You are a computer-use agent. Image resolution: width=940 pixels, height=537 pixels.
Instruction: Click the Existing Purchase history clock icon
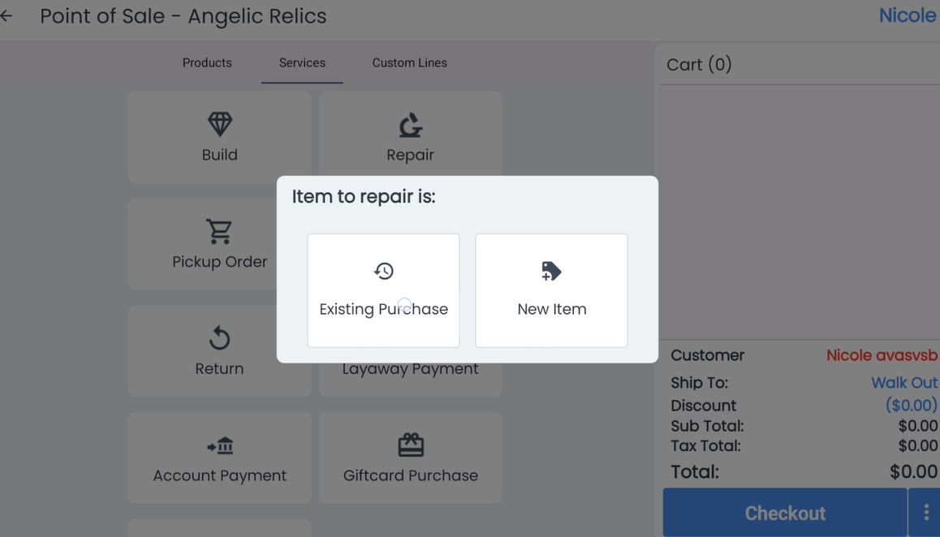(384, 271)
